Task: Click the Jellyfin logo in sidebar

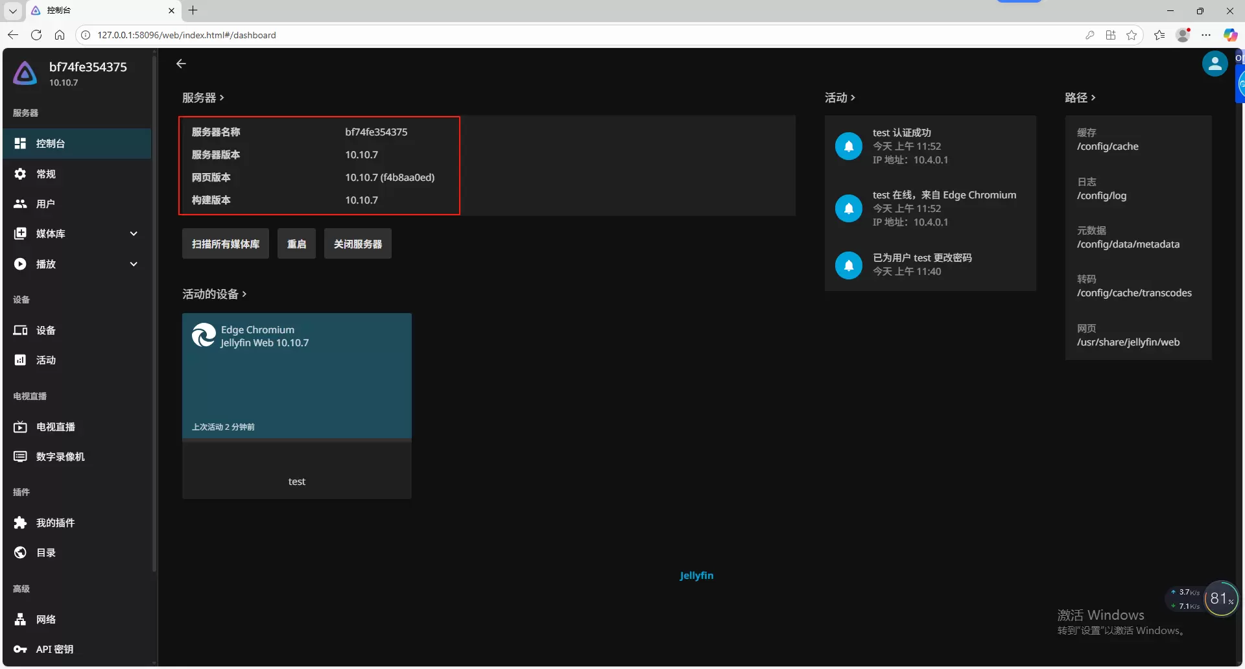Action: point(25,73)
